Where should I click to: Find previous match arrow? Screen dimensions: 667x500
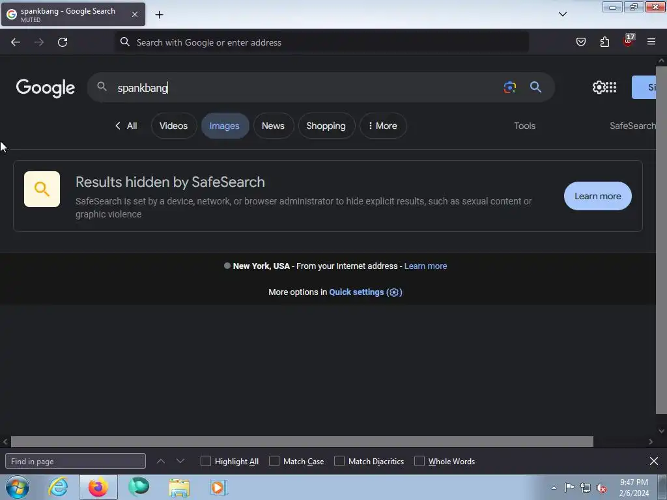pos(161,461)
